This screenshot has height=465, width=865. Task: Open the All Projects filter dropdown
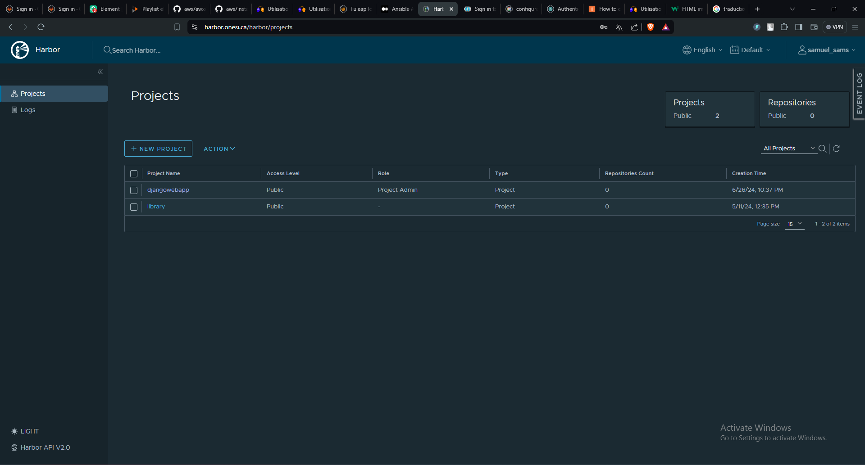coord(789,149)
